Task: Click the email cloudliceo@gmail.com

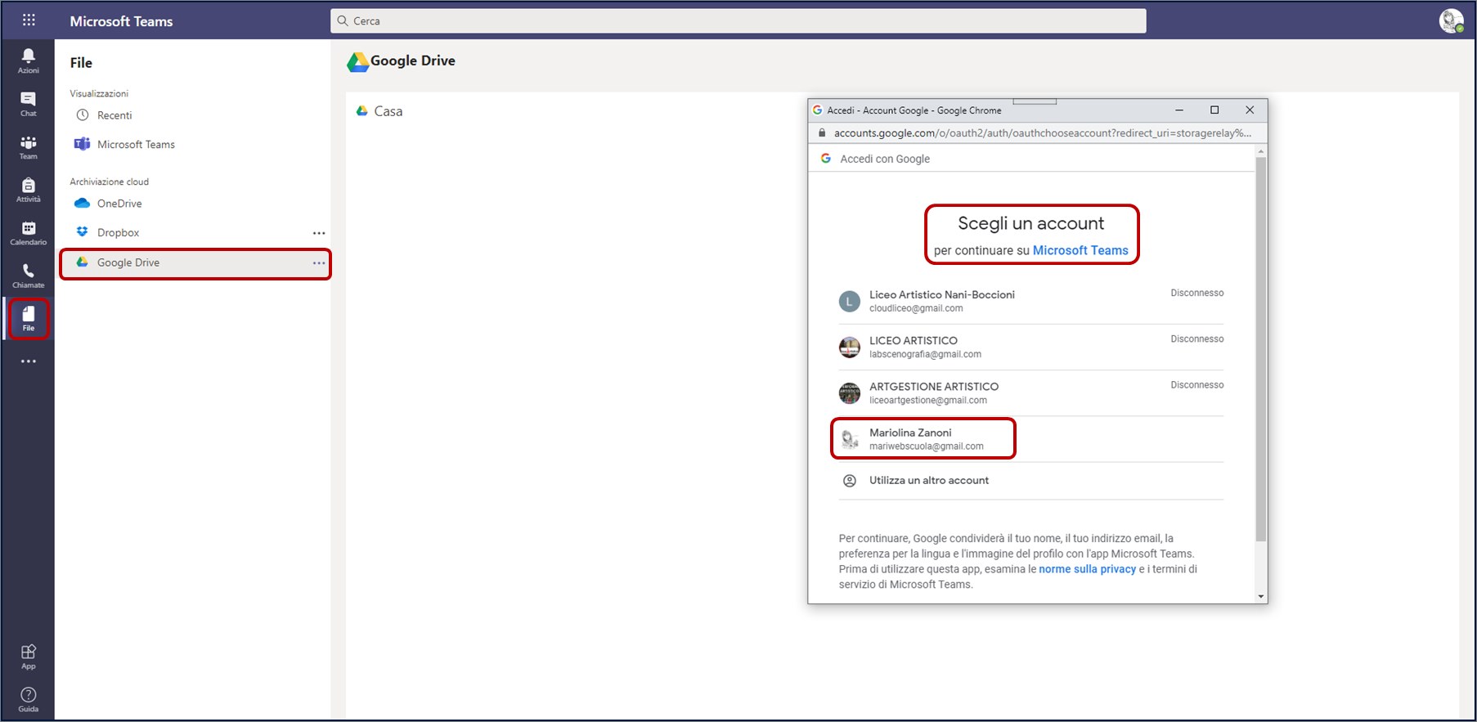Action: coord(916,308)
